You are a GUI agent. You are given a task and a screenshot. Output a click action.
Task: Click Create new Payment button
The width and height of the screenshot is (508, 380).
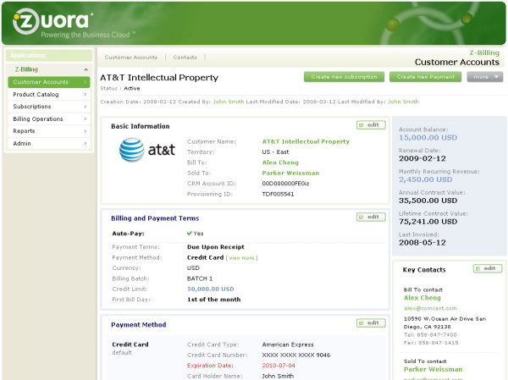coord(425,77)
